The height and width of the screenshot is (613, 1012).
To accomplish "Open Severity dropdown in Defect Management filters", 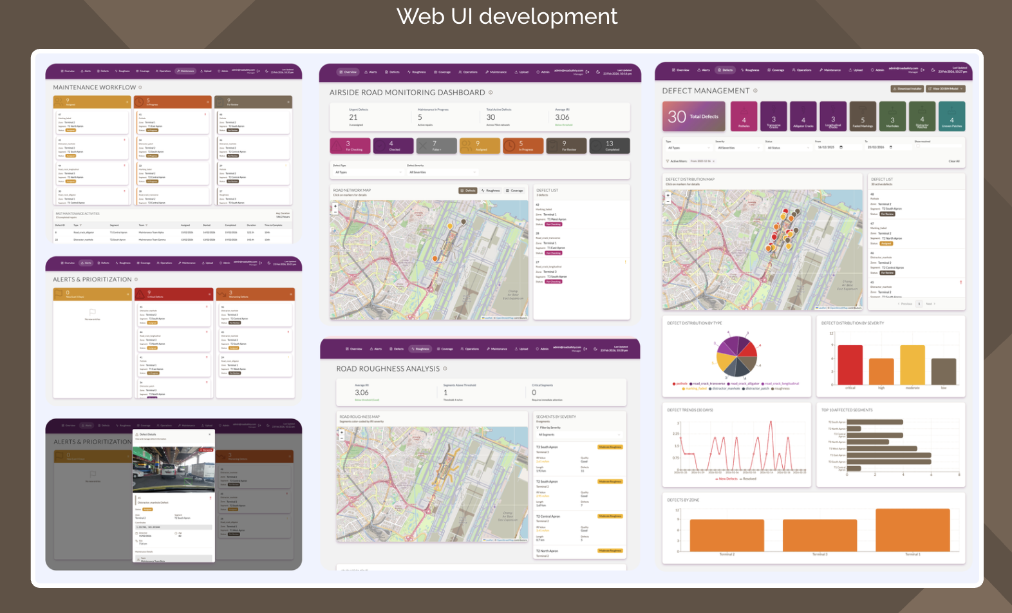I will pyautogui.click(x=738, y=147).
